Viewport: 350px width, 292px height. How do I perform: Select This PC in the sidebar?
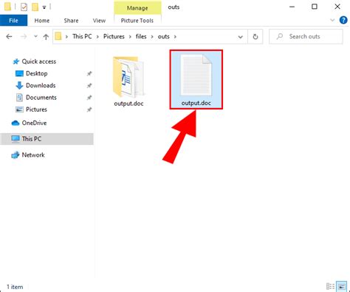(47, 139)
